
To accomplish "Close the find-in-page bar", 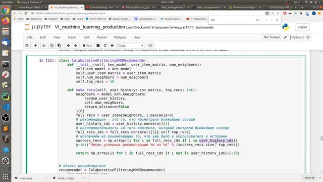I will 277,20.
